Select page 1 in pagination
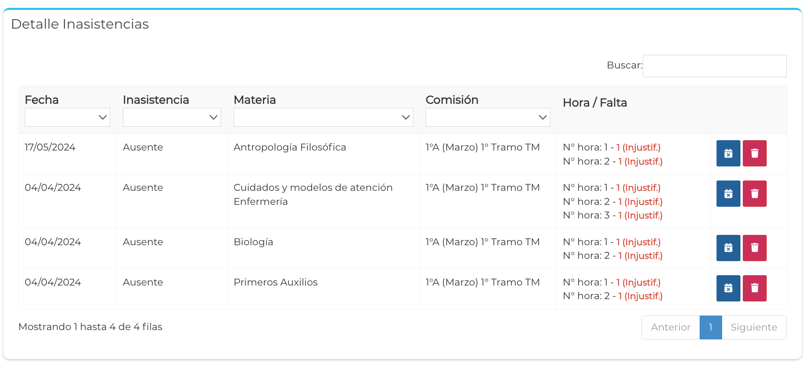 coord(710,327)
